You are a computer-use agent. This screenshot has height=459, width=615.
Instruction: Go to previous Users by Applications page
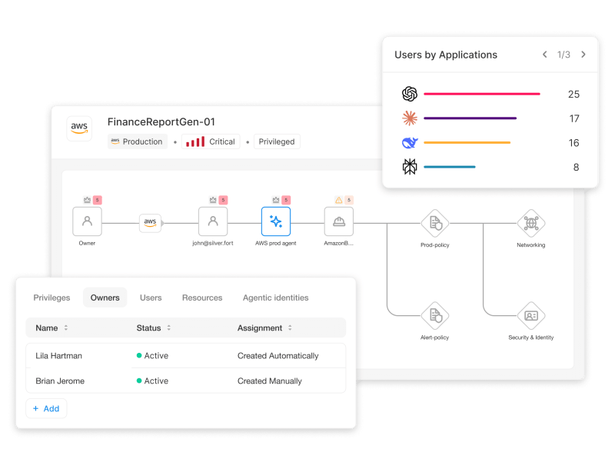point(545,55)
